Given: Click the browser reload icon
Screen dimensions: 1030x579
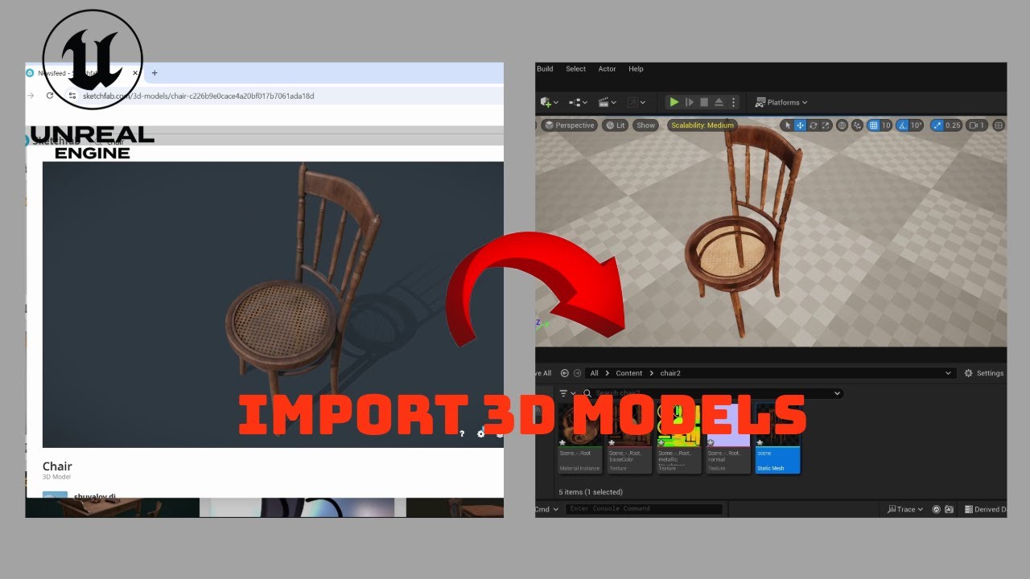Looking at the screenshot, I should 50,96.
